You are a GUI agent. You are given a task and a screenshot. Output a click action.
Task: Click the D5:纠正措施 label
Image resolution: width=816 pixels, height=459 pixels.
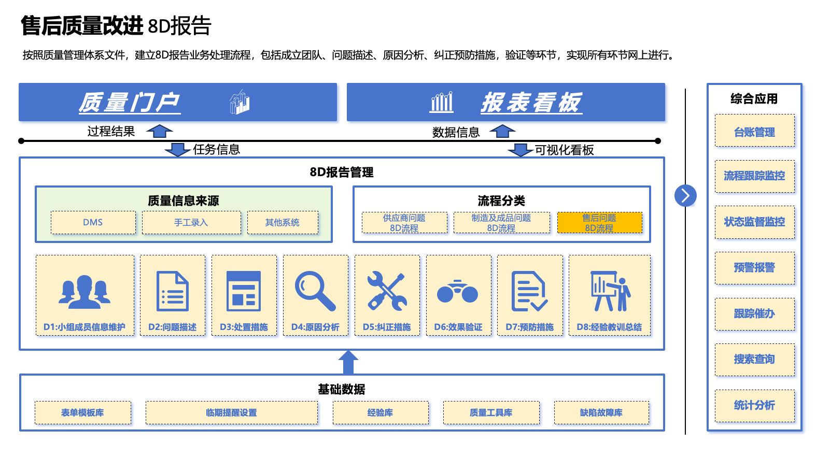(x=387, y=327)
